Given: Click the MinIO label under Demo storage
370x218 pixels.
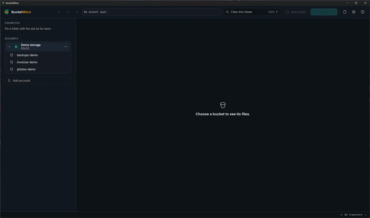Looking at the screenshot, I should click(x=25, y=49).
